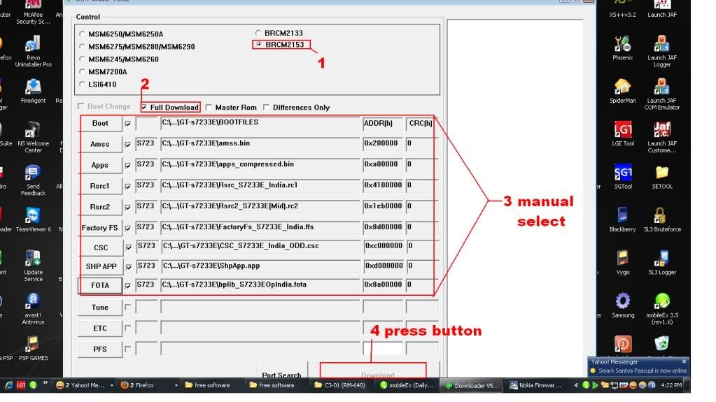Switch to Yahoo! Messenger taskbar item

83,385
